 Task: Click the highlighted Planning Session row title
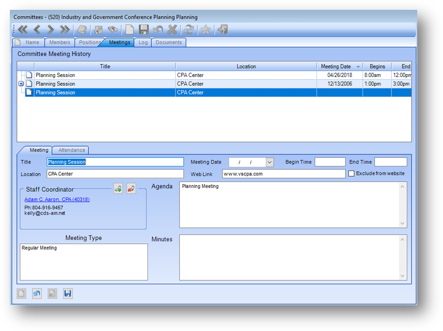pyautogui.click(x=55, y=92)
